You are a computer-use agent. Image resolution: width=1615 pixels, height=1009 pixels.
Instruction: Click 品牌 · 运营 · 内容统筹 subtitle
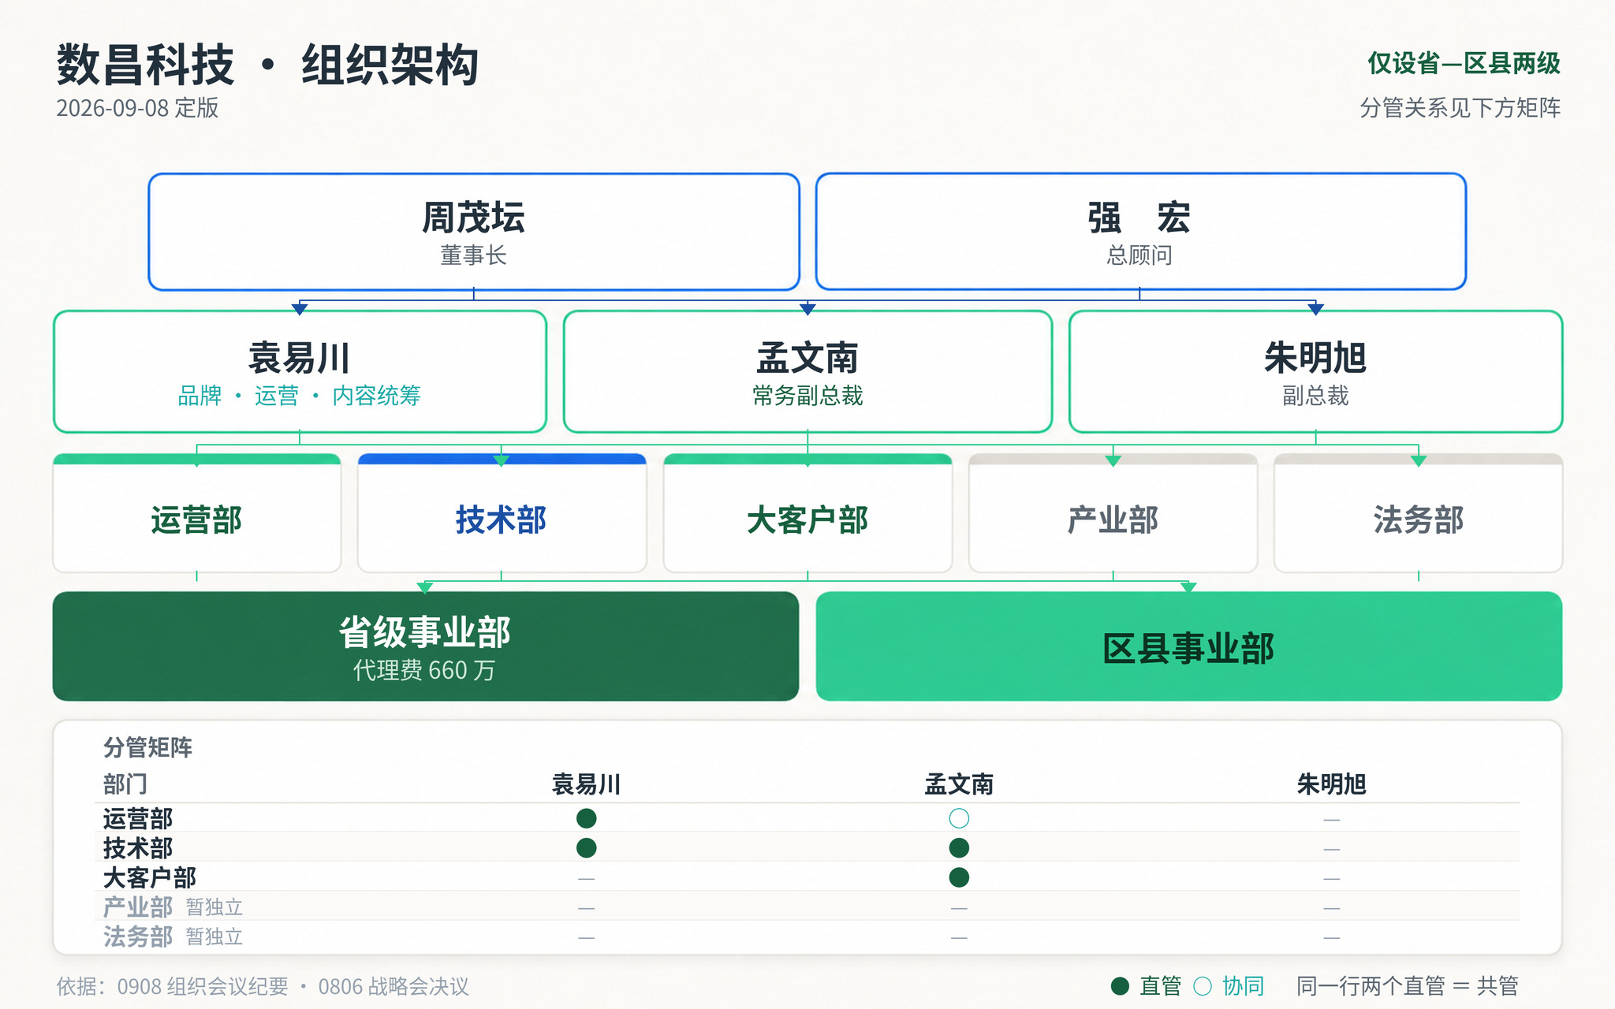tap(300, 396)
